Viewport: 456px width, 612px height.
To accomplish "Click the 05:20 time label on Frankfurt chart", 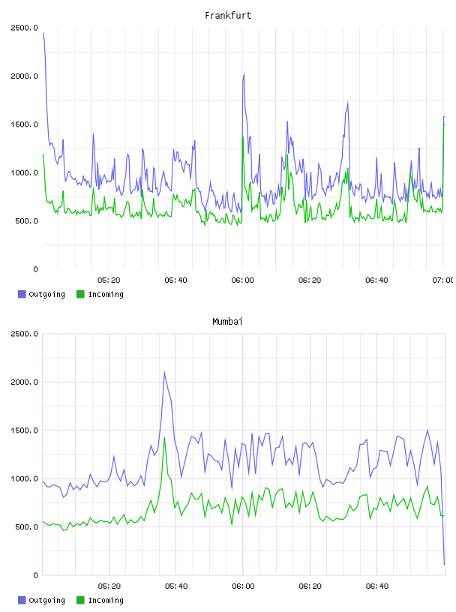I will tap(109, 280).
